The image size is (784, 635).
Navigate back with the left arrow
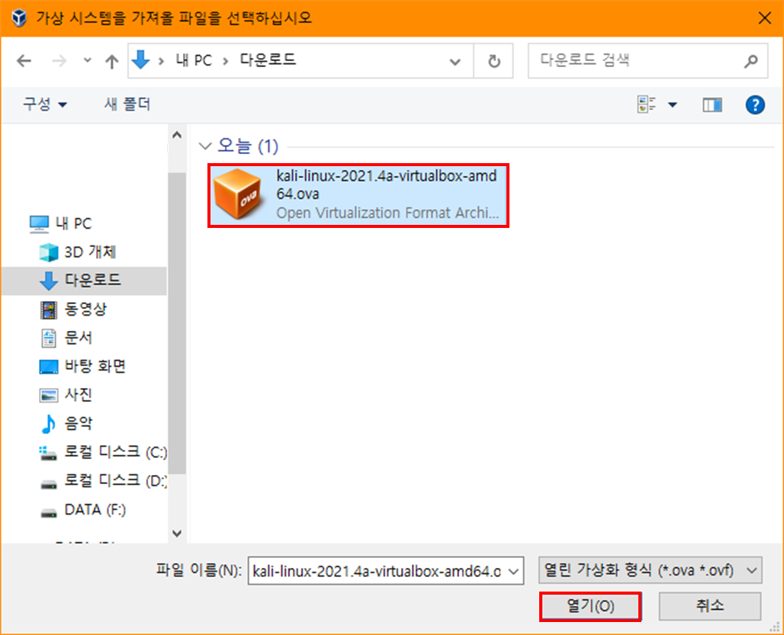point(24,61)
